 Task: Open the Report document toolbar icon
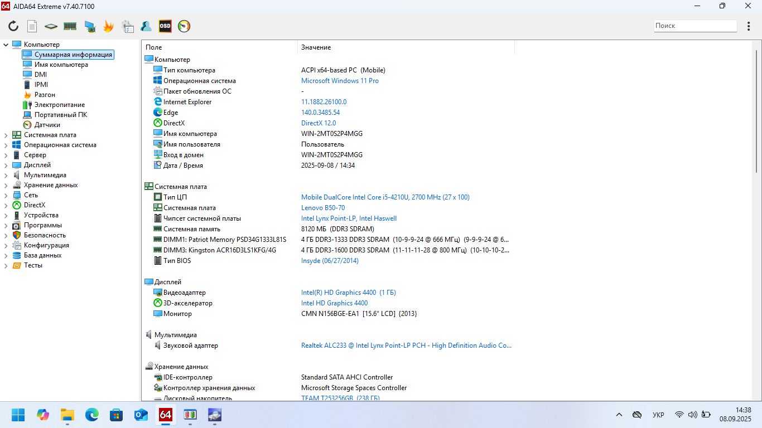coord(32,26)
